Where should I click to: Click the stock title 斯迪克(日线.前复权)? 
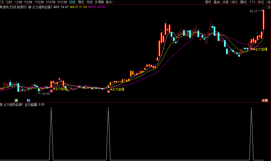[13, 7]
